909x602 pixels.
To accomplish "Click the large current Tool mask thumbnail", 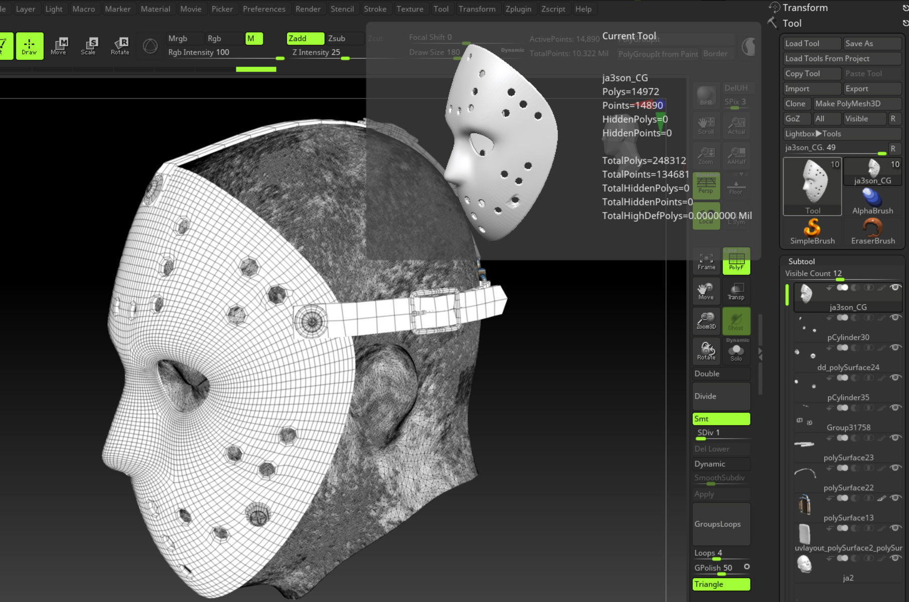I will 812,186.
